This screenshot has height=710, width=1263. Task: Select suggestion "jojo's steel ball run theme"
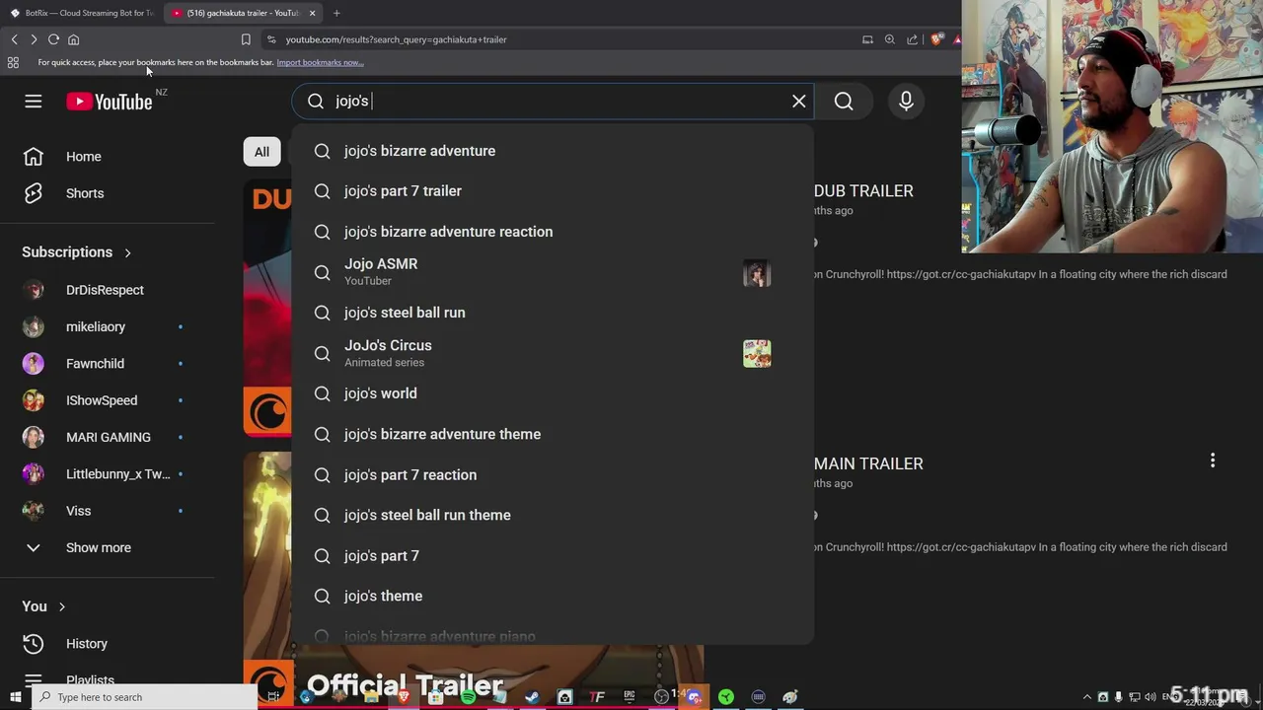[x=553, y=516]
